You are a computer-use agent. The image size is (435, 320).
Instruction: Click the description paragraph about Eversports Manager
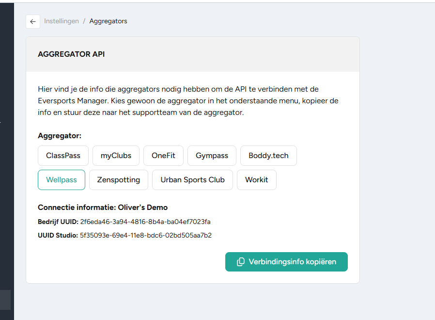coord(188,101)
